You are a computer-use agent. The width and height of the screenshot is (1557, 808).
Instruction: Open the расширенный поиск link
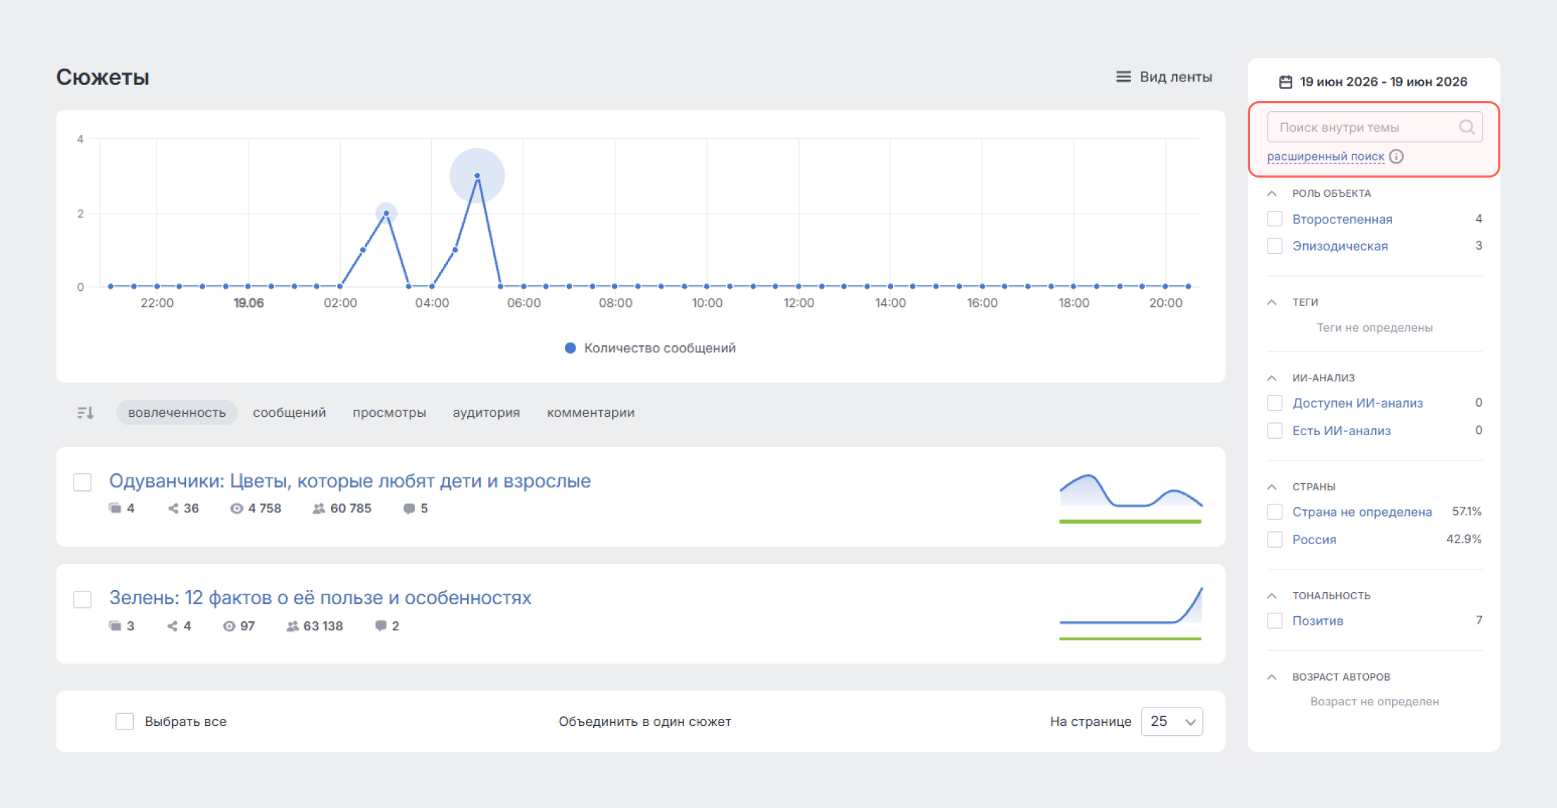click(1326, 156)
